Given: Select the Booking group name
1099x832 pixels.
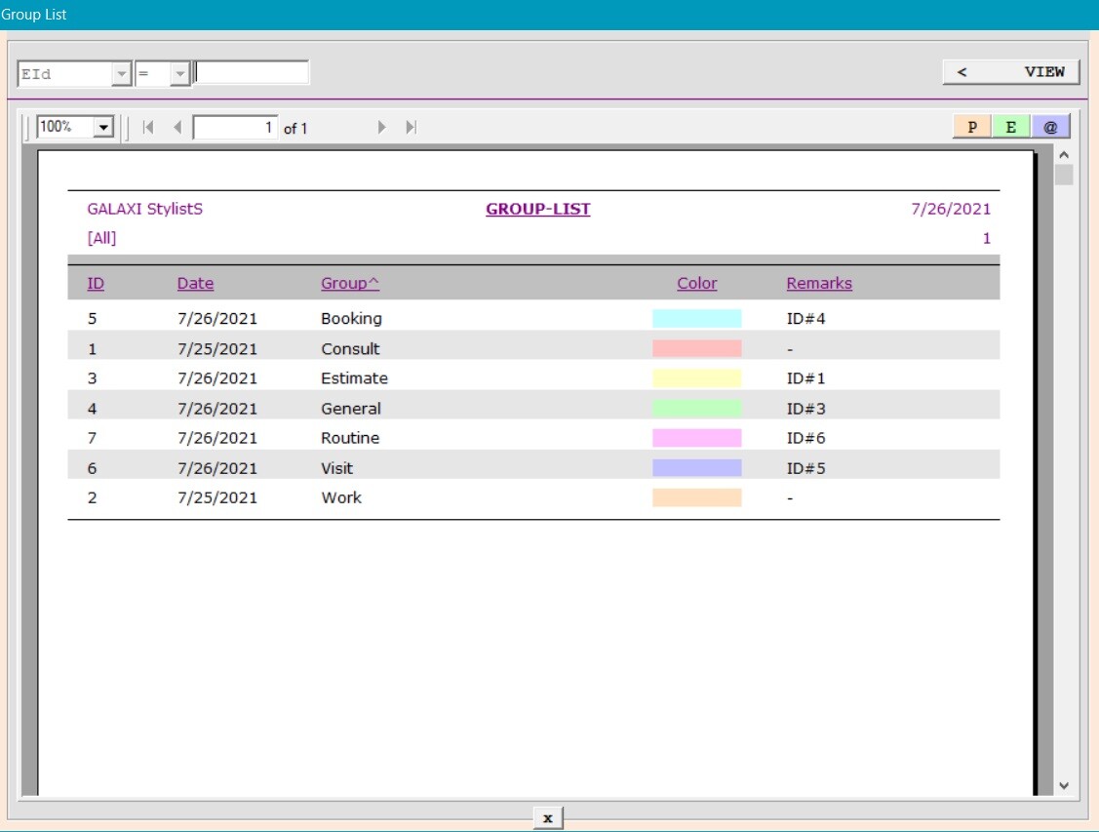Looking at the screenshot, I should (x=351, y=318).
